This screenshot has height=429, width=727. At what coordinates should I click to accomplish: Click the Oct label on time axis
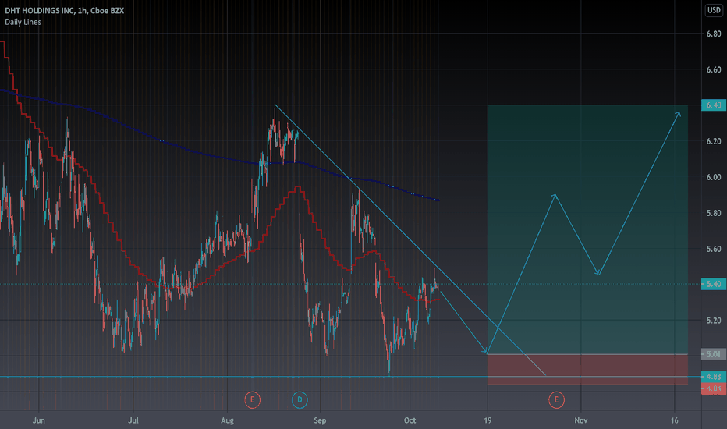(x=410, y=420)
